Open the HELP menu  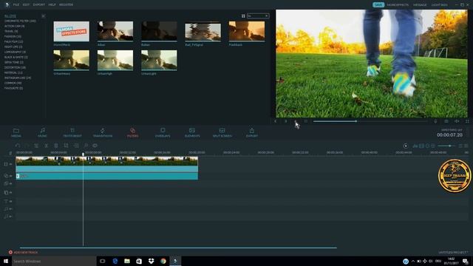[52, 5]
